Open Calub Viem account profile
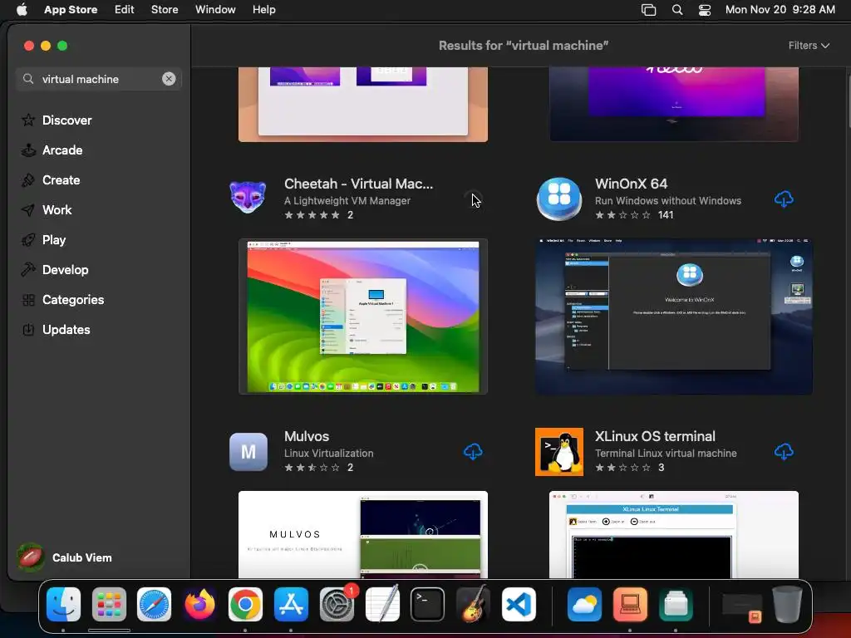Image resolution: width=851 pixels, height=638 pixels. click(x=65, y=557)
